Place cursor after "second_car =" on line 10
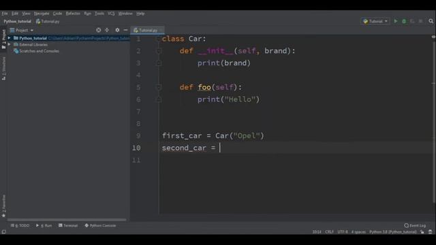Viewport: 436px width, 245px height. pos(219,148)
